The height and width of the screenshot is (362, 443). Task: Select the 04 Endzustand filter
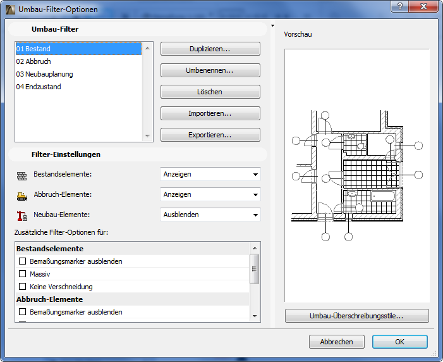78,87
